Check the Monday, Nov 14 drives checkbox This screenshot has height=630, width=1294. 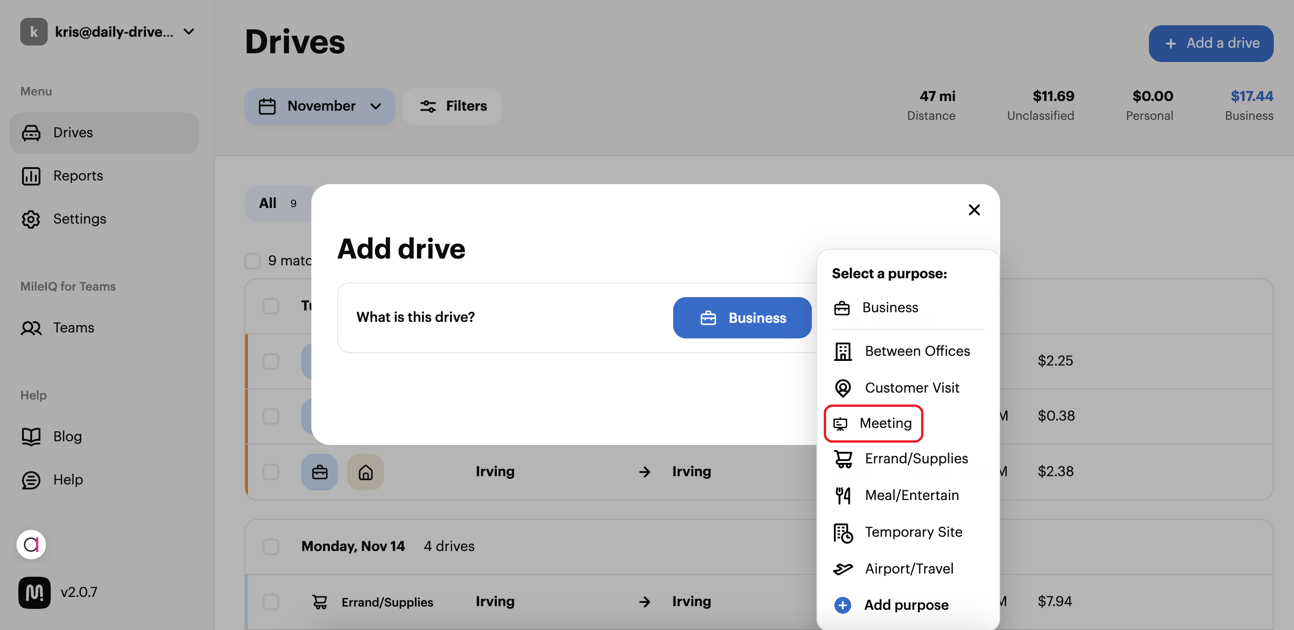pos(271,546)
